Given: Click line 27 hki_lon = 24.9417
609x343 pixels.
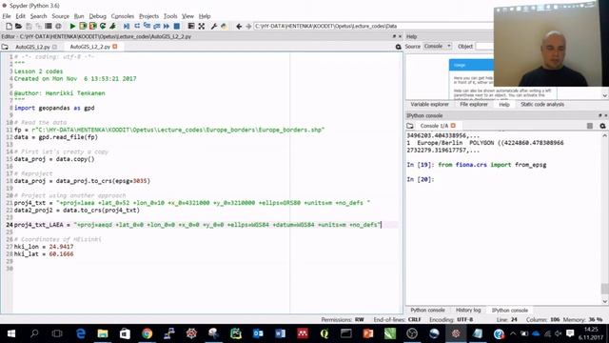Looking at the screenshot, I should coord(44,247).
